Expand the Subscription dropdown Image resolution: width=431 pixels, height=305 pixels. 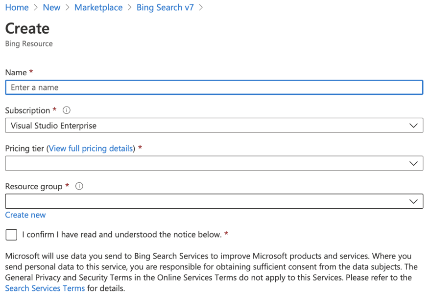point(214,126)
